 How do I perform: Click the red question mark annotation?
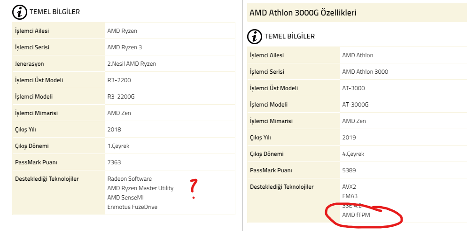193,189
